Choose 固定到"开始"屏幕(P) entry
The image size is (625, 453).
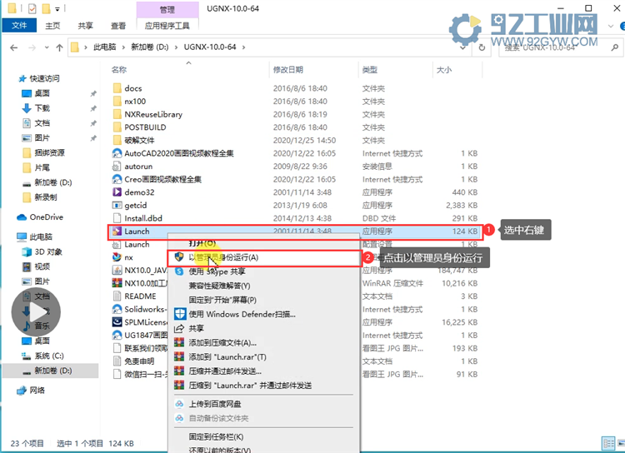coord(264,300)
